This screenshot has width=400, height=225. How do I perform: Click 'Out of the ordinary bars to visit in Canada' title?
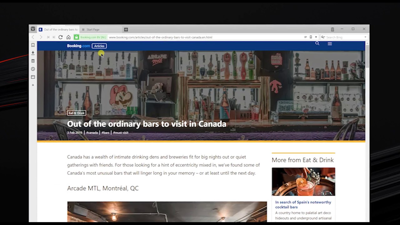coord(147,124)
